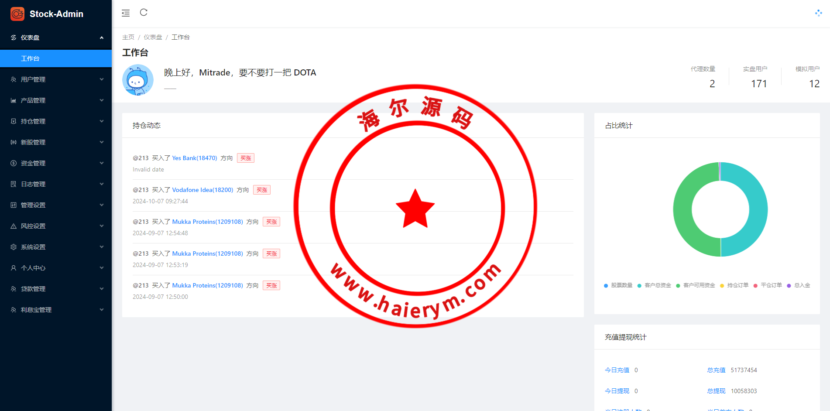The width and height of the screenshot is (830, 411).
Task: Expand the 日志管理 menu chevron
Action: point(102,184)
